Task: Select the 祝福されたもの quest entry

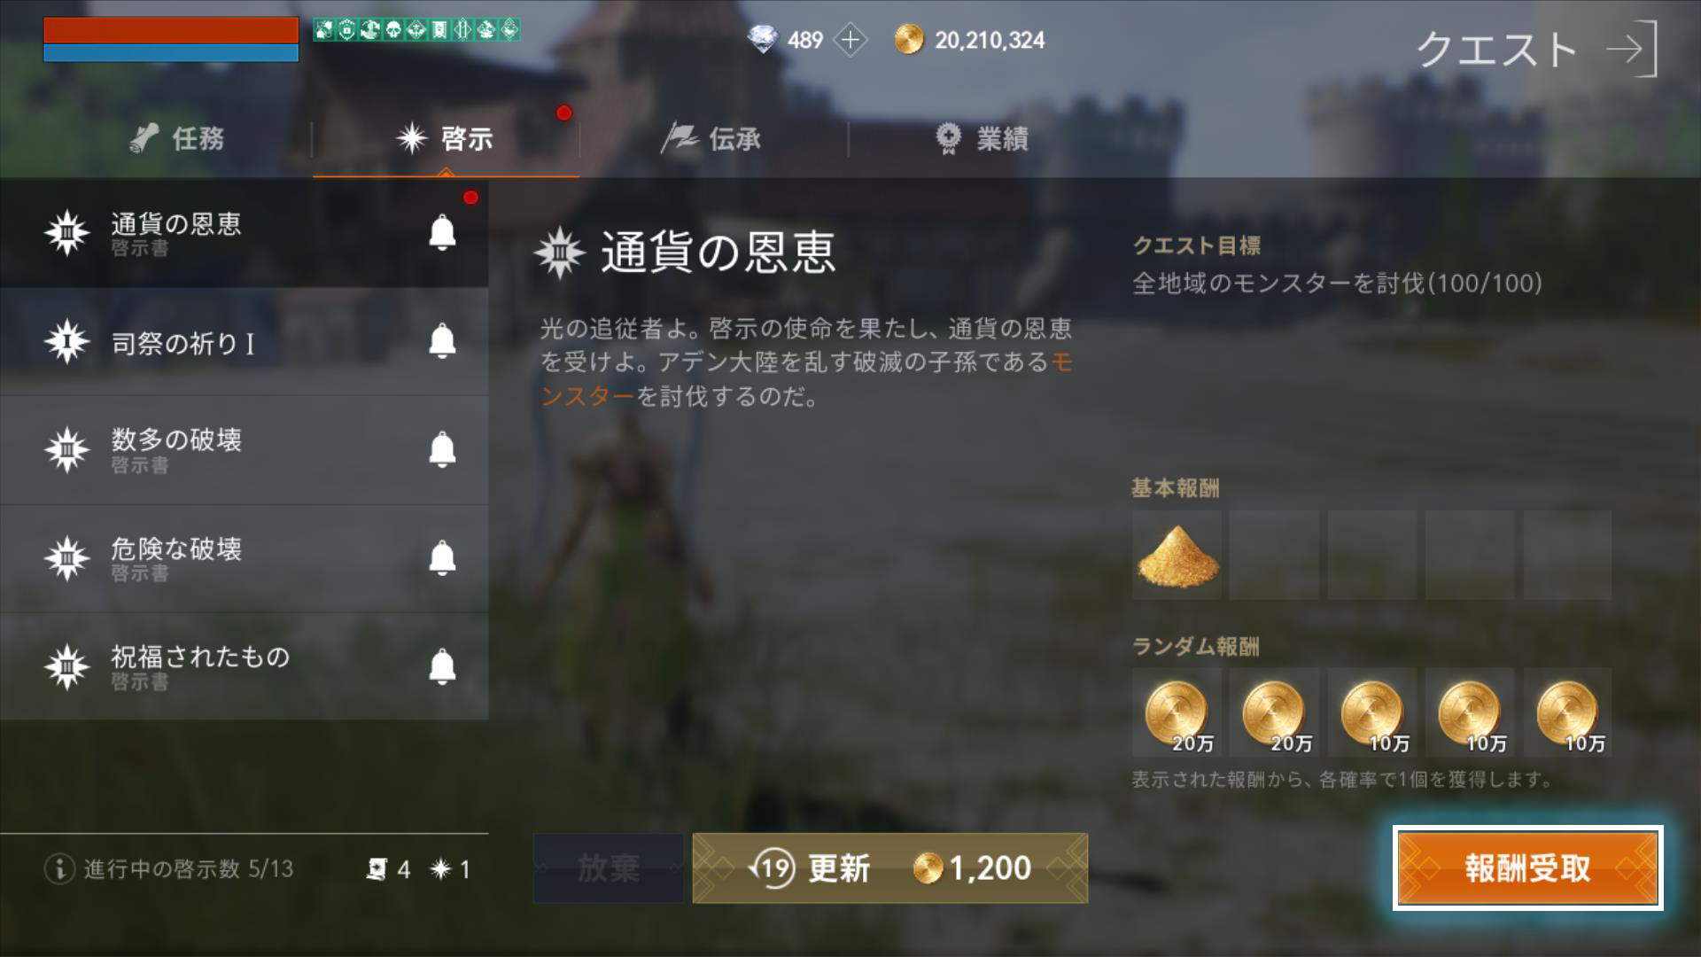Action: [245, 666]
